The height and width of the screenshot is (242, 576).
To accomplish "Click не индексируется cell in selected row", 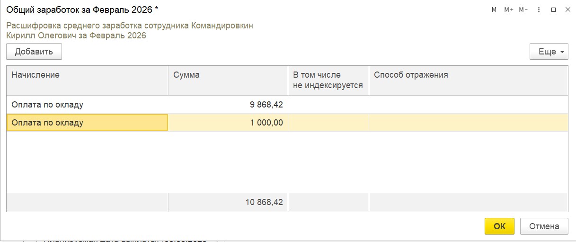I will coord(328,123).
